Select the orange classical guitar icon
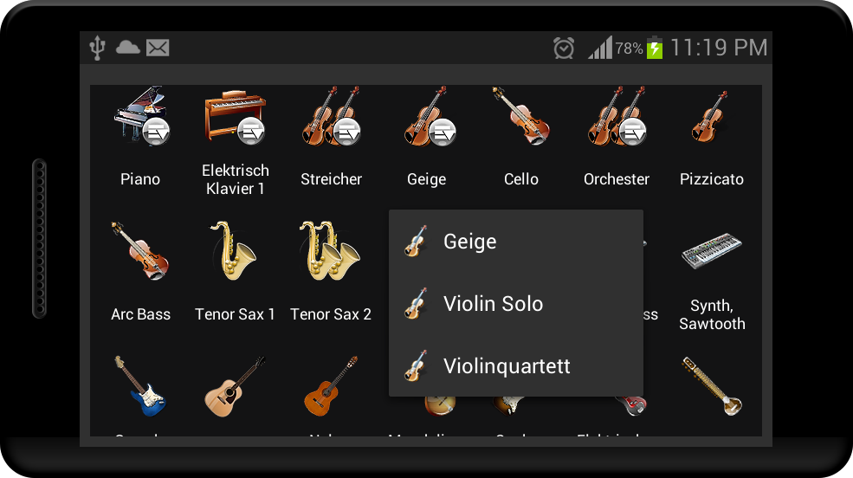 coord(330,386)
